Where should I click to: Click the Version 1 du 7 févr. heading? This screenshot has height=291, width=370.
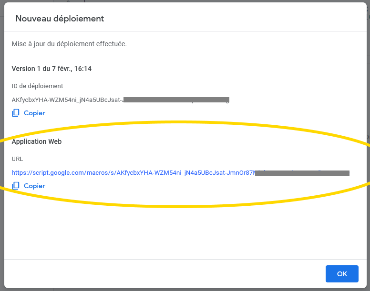51,69
